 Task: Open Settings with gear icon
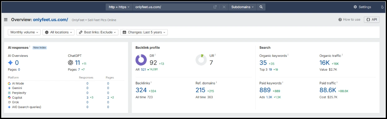362,7
